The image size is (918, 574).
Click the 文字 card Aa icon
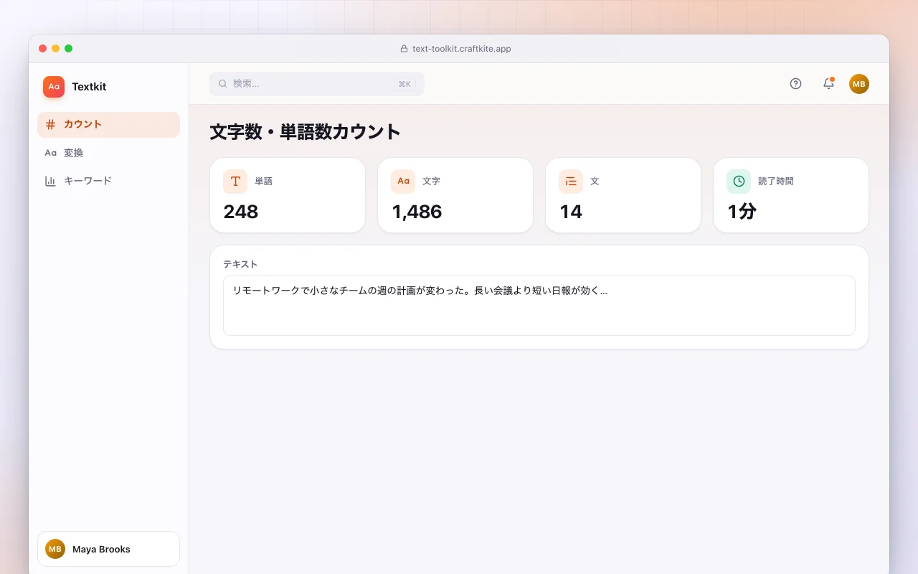point(403,182)
